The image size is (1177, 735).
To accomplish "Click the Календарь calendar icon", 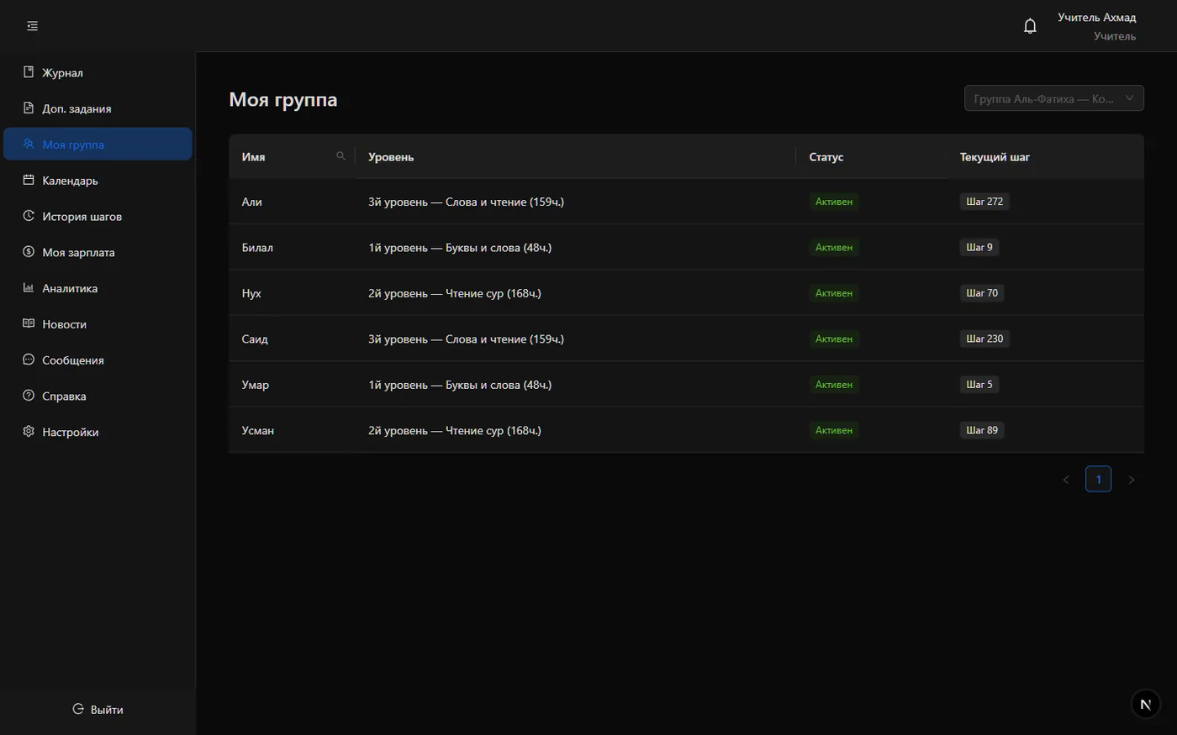I will click(x=29, y=180).
